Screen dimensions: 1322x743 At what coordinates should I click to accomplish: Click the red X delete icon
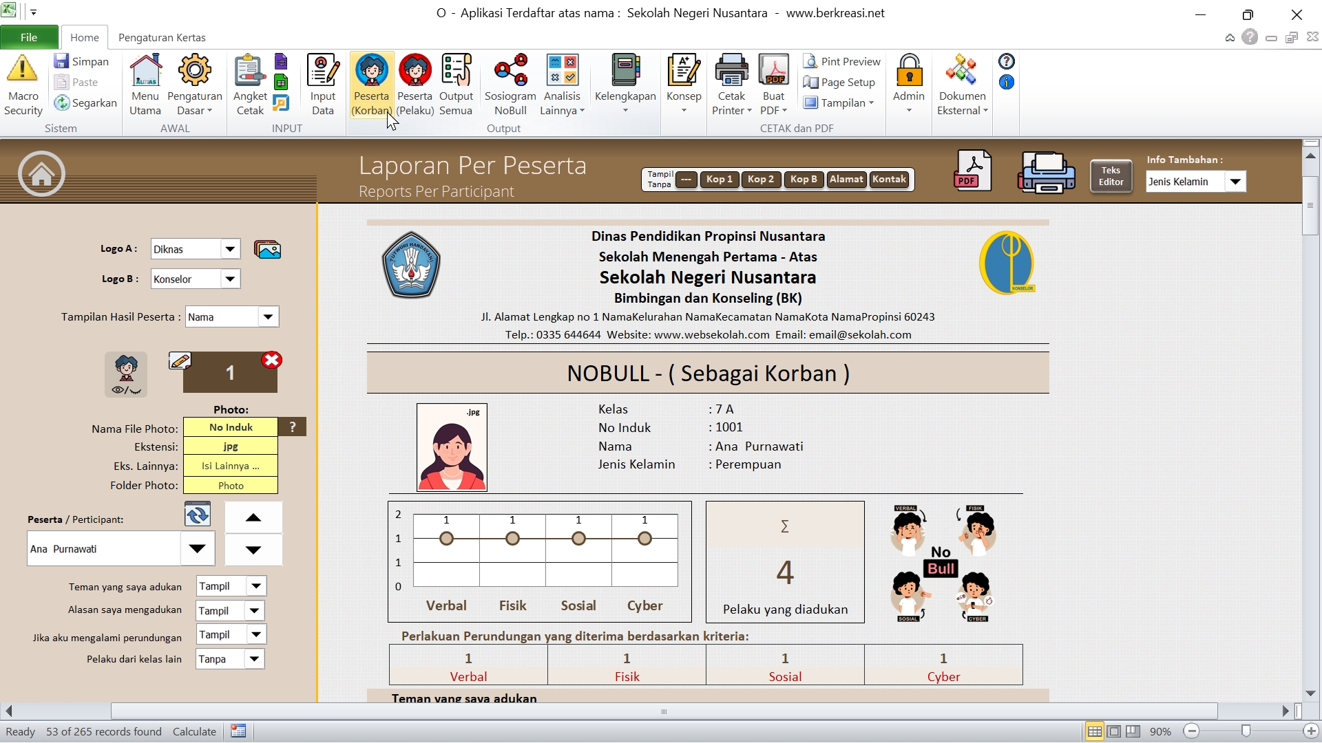(x=272, y=360)
